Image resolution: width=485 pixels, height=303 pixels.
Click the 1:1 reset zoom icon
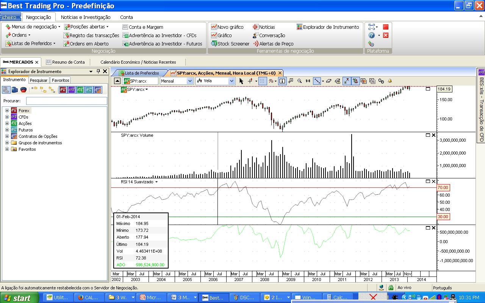coord(308,81)
